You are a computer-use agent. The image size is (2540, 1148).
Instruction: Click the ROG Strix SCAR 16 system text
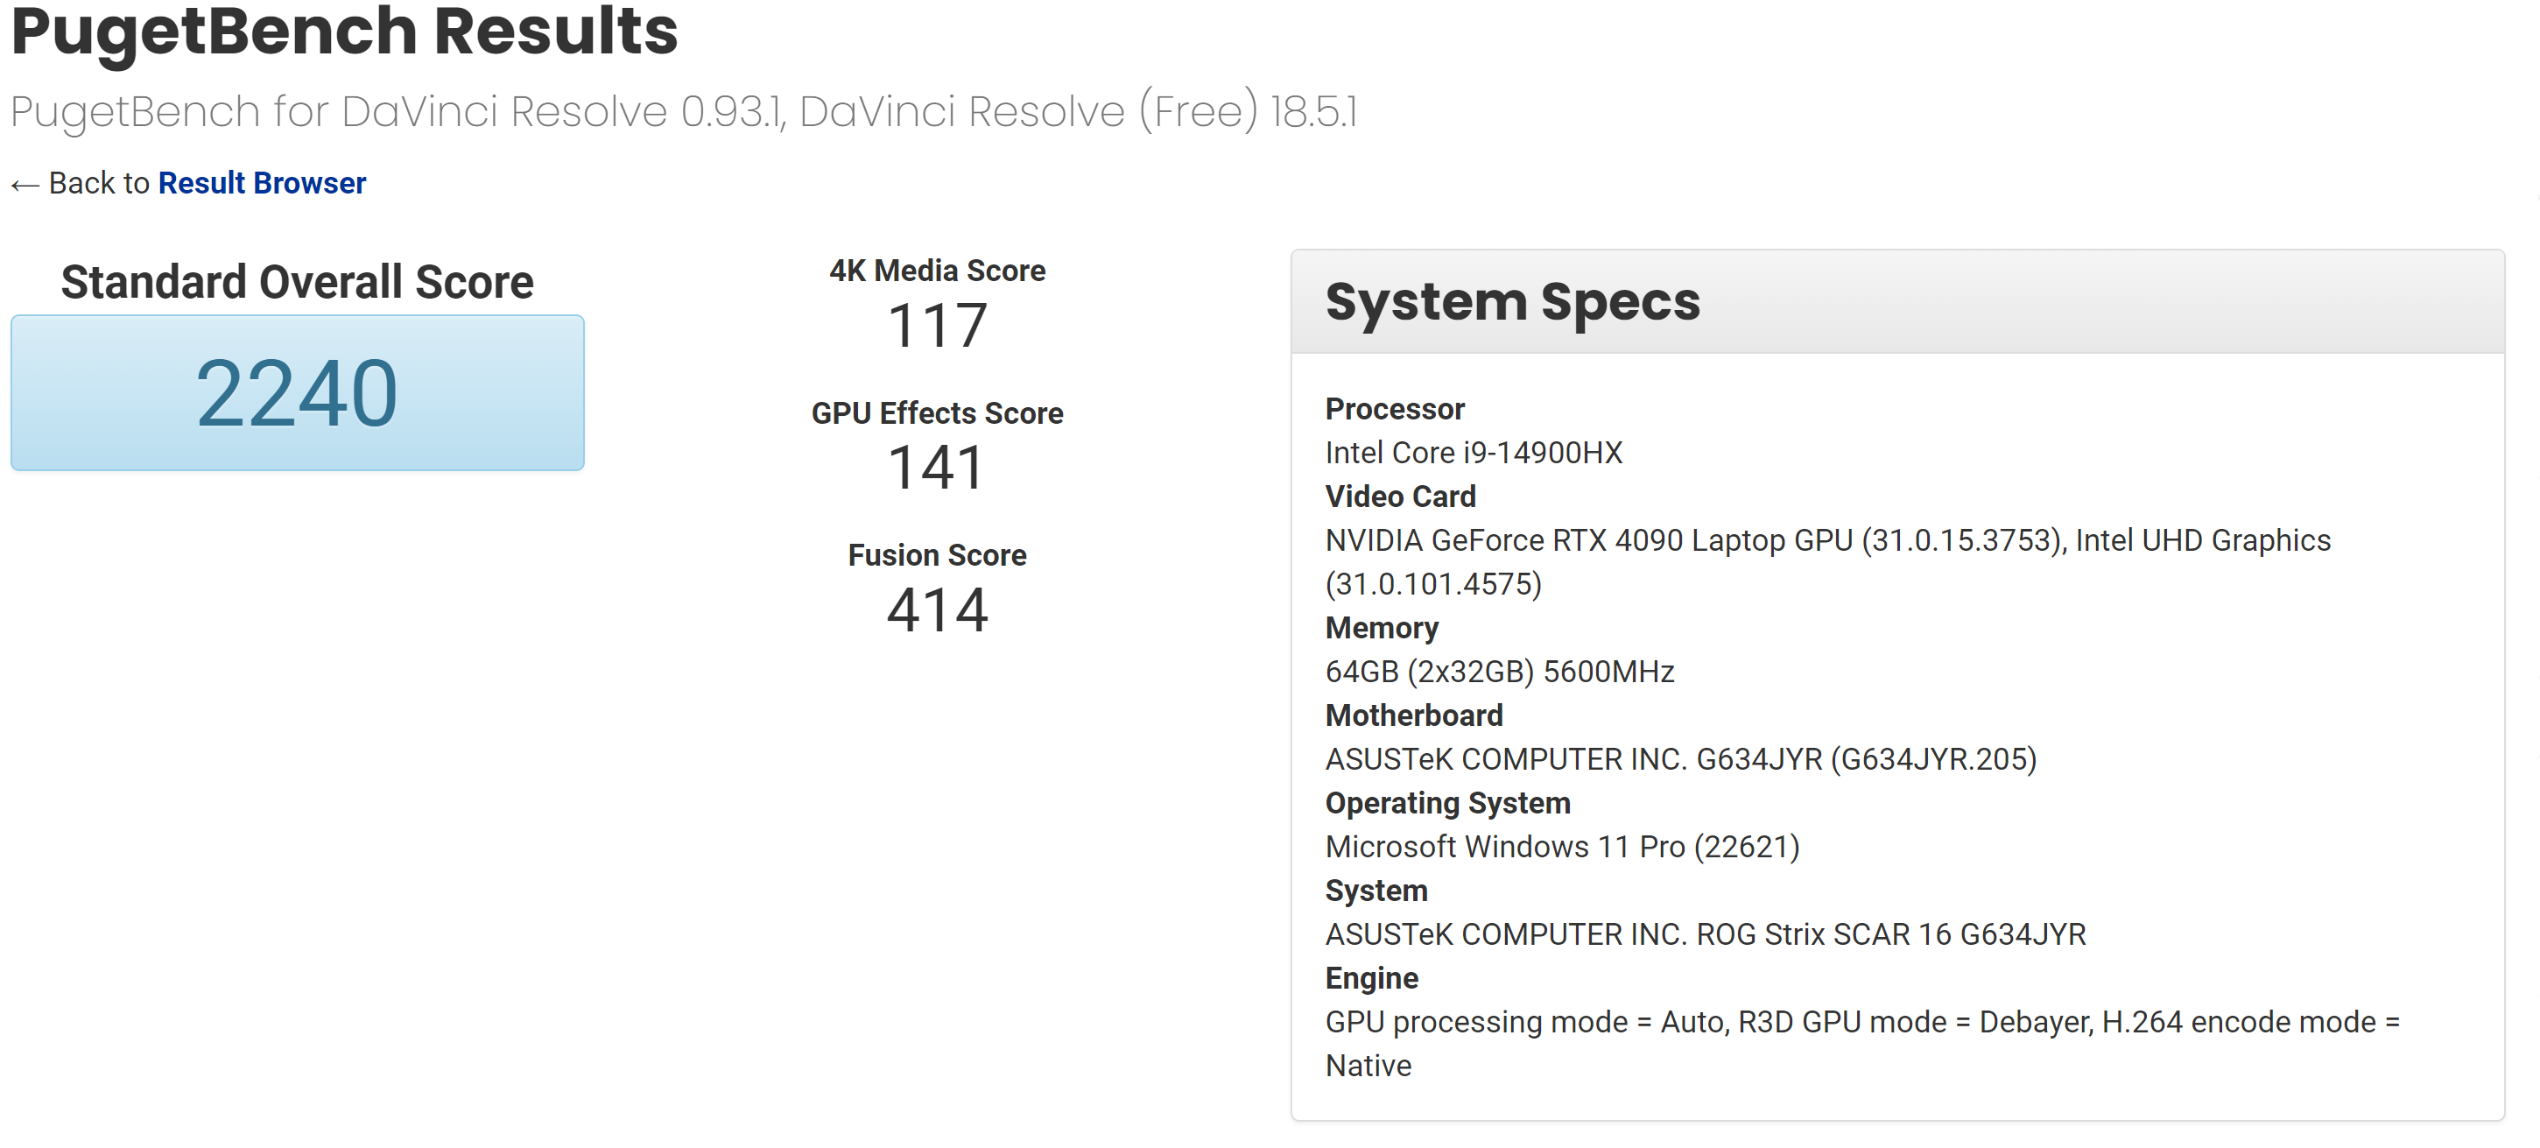point(1705,934)
